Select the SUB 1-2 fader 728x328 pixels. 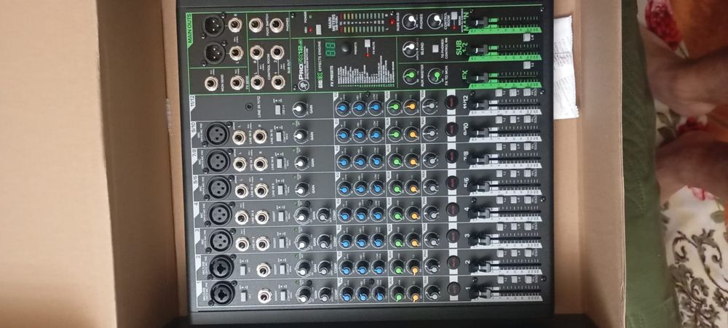coord(478,50)
